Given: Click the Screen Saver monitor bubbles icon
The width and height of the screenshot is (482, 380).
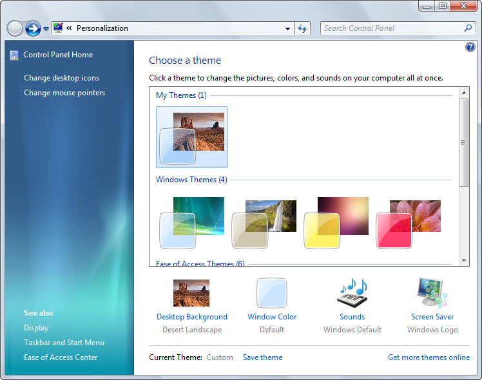Looking at the screenshot, I should coord(432,292).
